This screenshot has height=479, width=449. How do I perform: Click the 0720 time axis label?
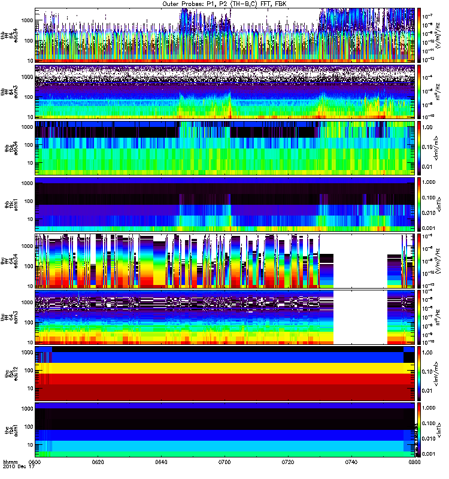tap(288, 462)
